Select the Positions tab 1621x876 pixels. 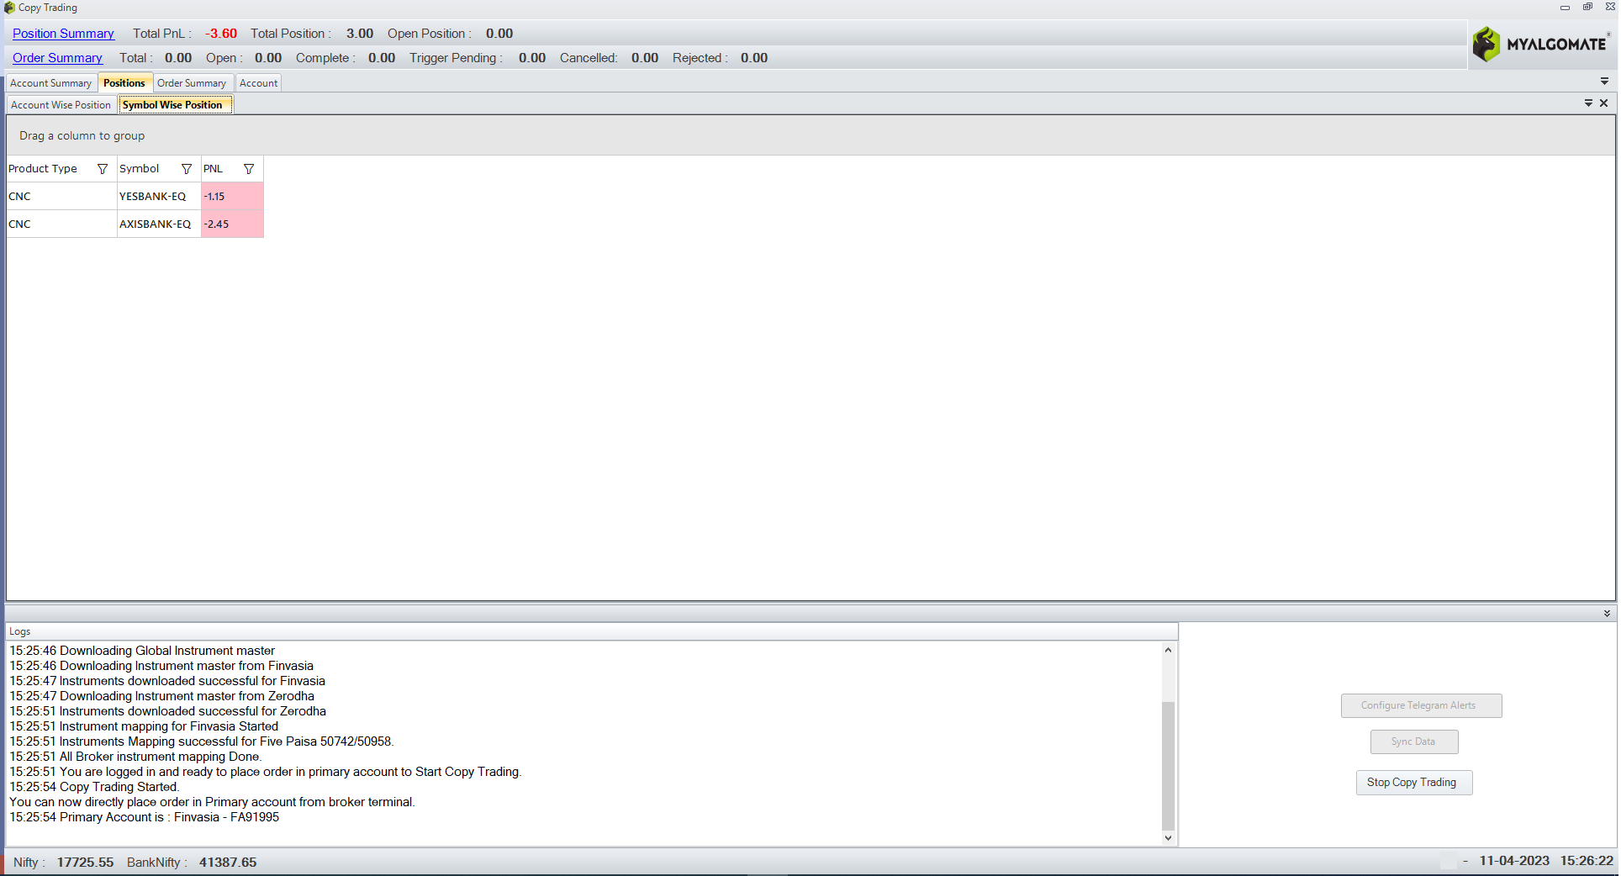tap(124, 83)
